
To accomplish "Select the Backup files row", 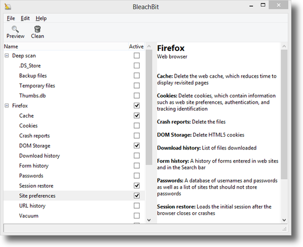I will (74, 75).
